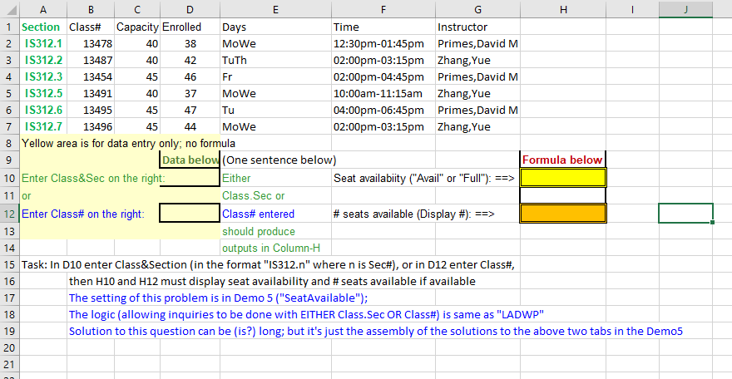Click the "Fr" days cell
Screen dimensions: 732x379
[275, 76]
